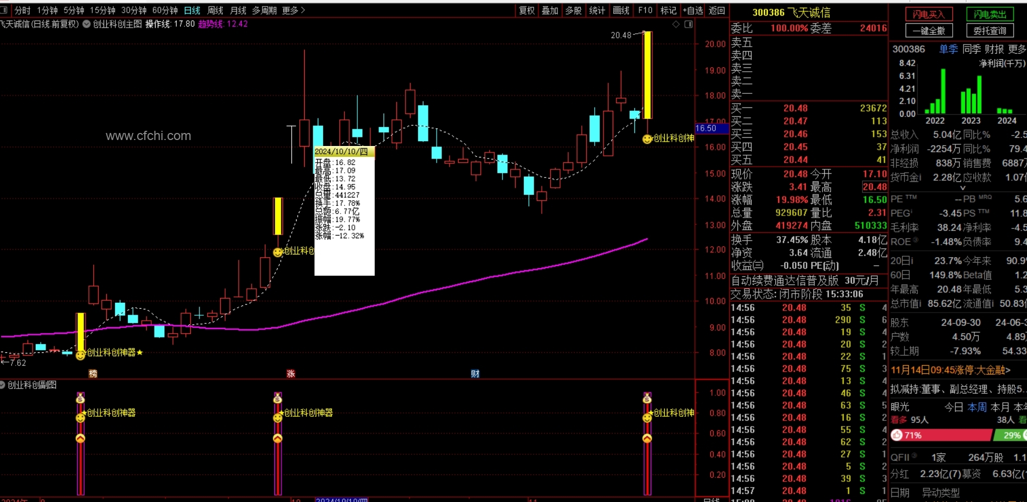Click the orange up-arrow icon on middle sub-chart bar

[x=278, y=438]
